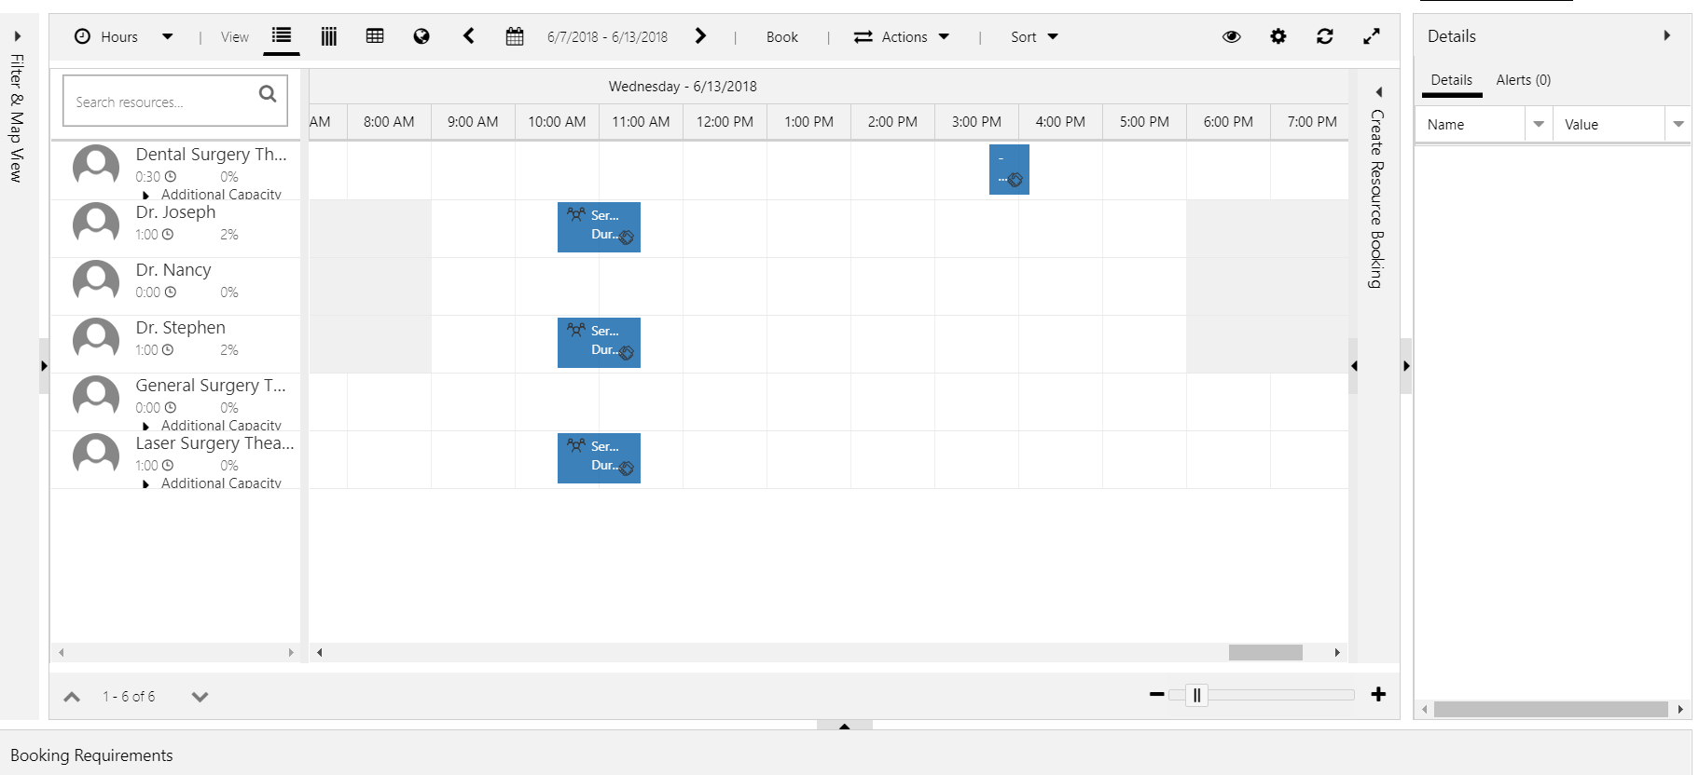Toggle the eye legend icon
The image size is (1699, 775).
coord(1232,36)
